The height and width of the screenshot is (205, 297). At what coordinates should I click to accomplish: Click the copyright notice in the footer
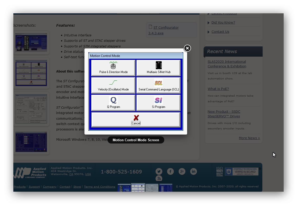(x=217, y=187)
